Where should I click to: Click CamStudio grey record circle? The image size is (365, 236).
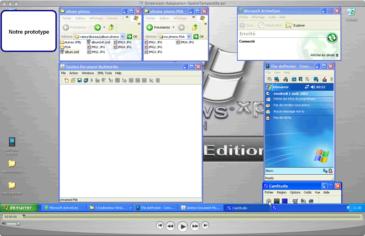pyautogui.click(x=269, y=201)
